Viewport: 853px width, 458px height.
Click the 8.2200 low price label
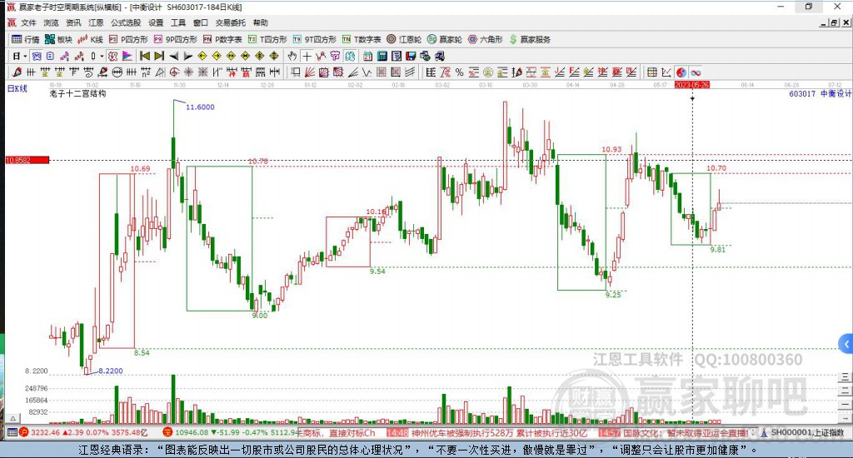(x=111, y=371)
